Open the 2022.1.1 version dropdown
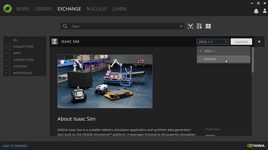This screenshot has width=268, height=150. click(x=213, y=42)
